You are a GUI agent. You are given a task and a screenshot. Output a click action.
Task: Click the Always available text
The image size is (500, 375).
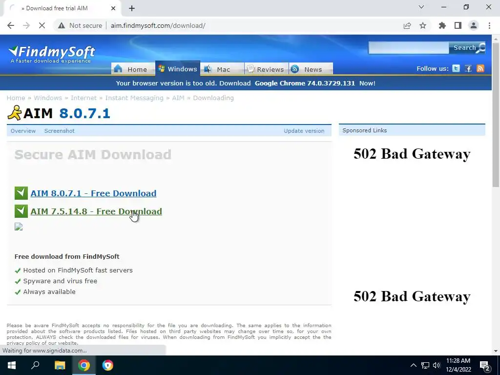49,292
